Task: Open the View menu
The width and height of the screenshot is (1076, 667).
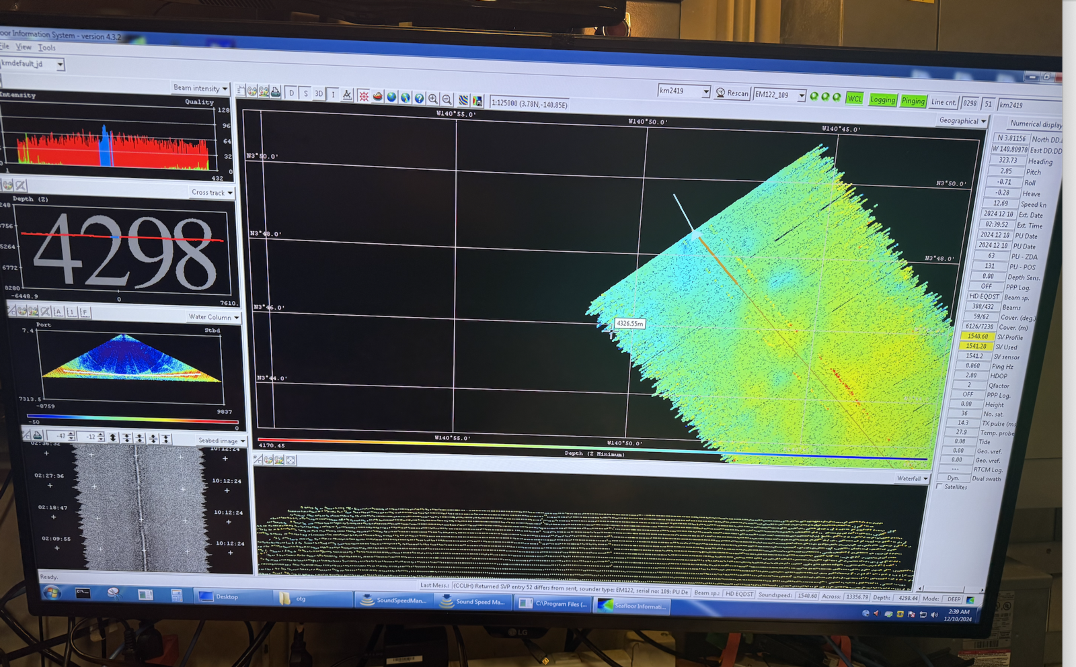Action: tap(24, 47)
